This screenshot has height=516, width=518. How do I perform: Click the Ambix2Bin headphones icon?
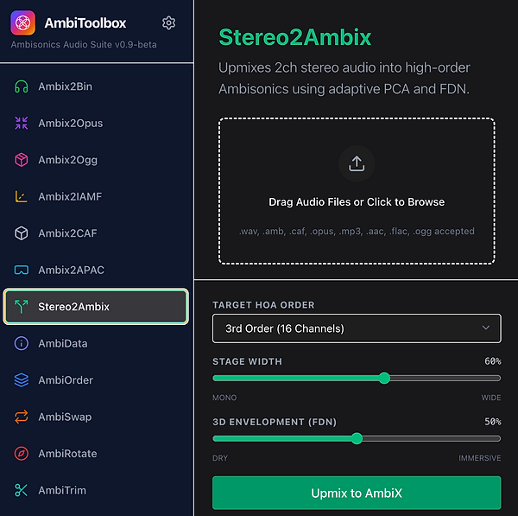tap(22, 86)
